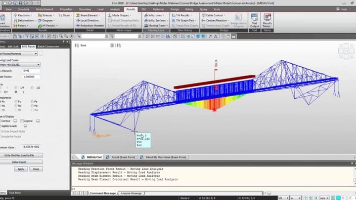The width and height of the screenshot is (356, 200).
Task: Open Influence Surfaces results
Action: tap(156, 20)
